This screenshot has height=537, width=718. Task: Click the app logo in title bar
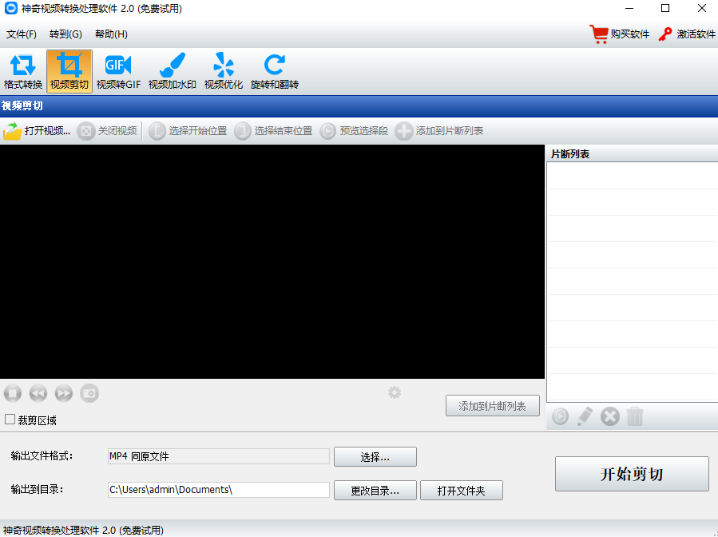point(10,8)
